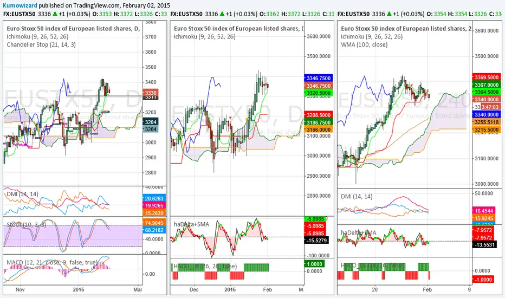This screenshot has width=505, height=298.
Task: Click the green 3186.7500 price tag
Action: click(318, 122)
